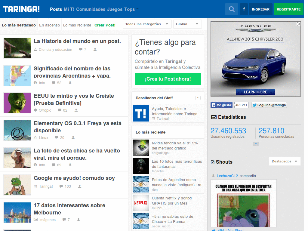Click the Estadísticas chart icon

tap(214, 117)
